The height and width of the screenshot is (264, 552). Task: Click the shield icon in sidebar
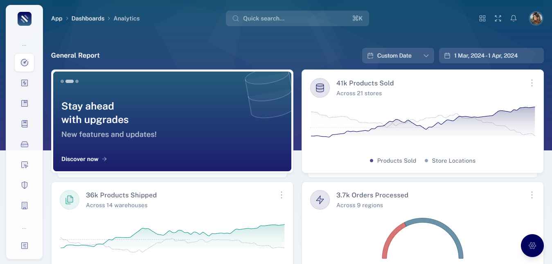pos(24,185)
